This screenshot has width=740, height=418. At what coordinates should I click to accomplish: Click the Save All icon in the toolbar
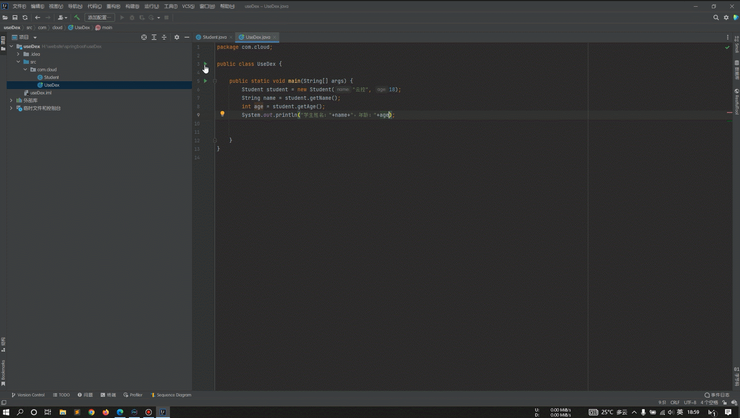tap(15, 18)
